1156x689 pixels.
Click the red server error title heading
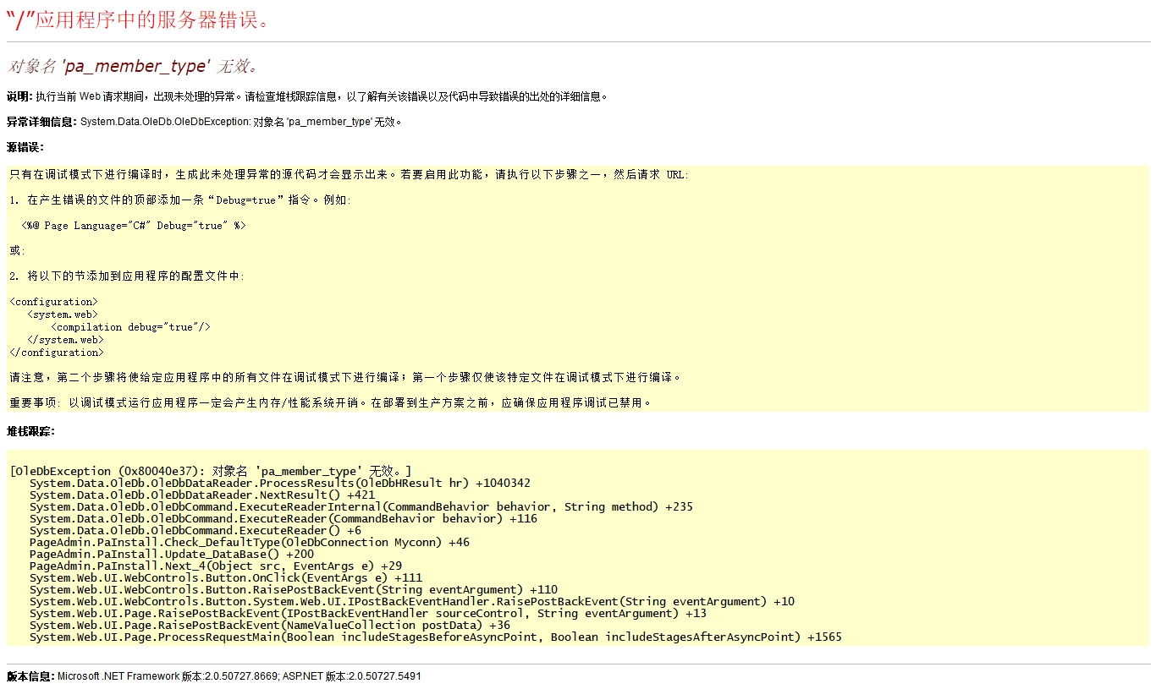(138, 20)
